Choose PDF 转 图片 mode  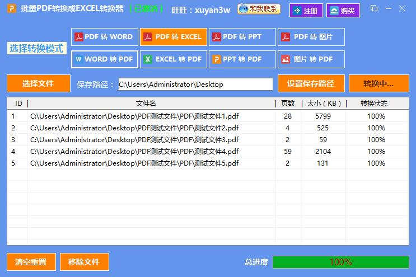(x=311, y=37)
